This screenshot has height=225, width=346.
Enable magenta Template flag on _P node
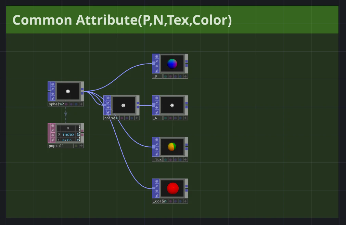tap(170, 77)
